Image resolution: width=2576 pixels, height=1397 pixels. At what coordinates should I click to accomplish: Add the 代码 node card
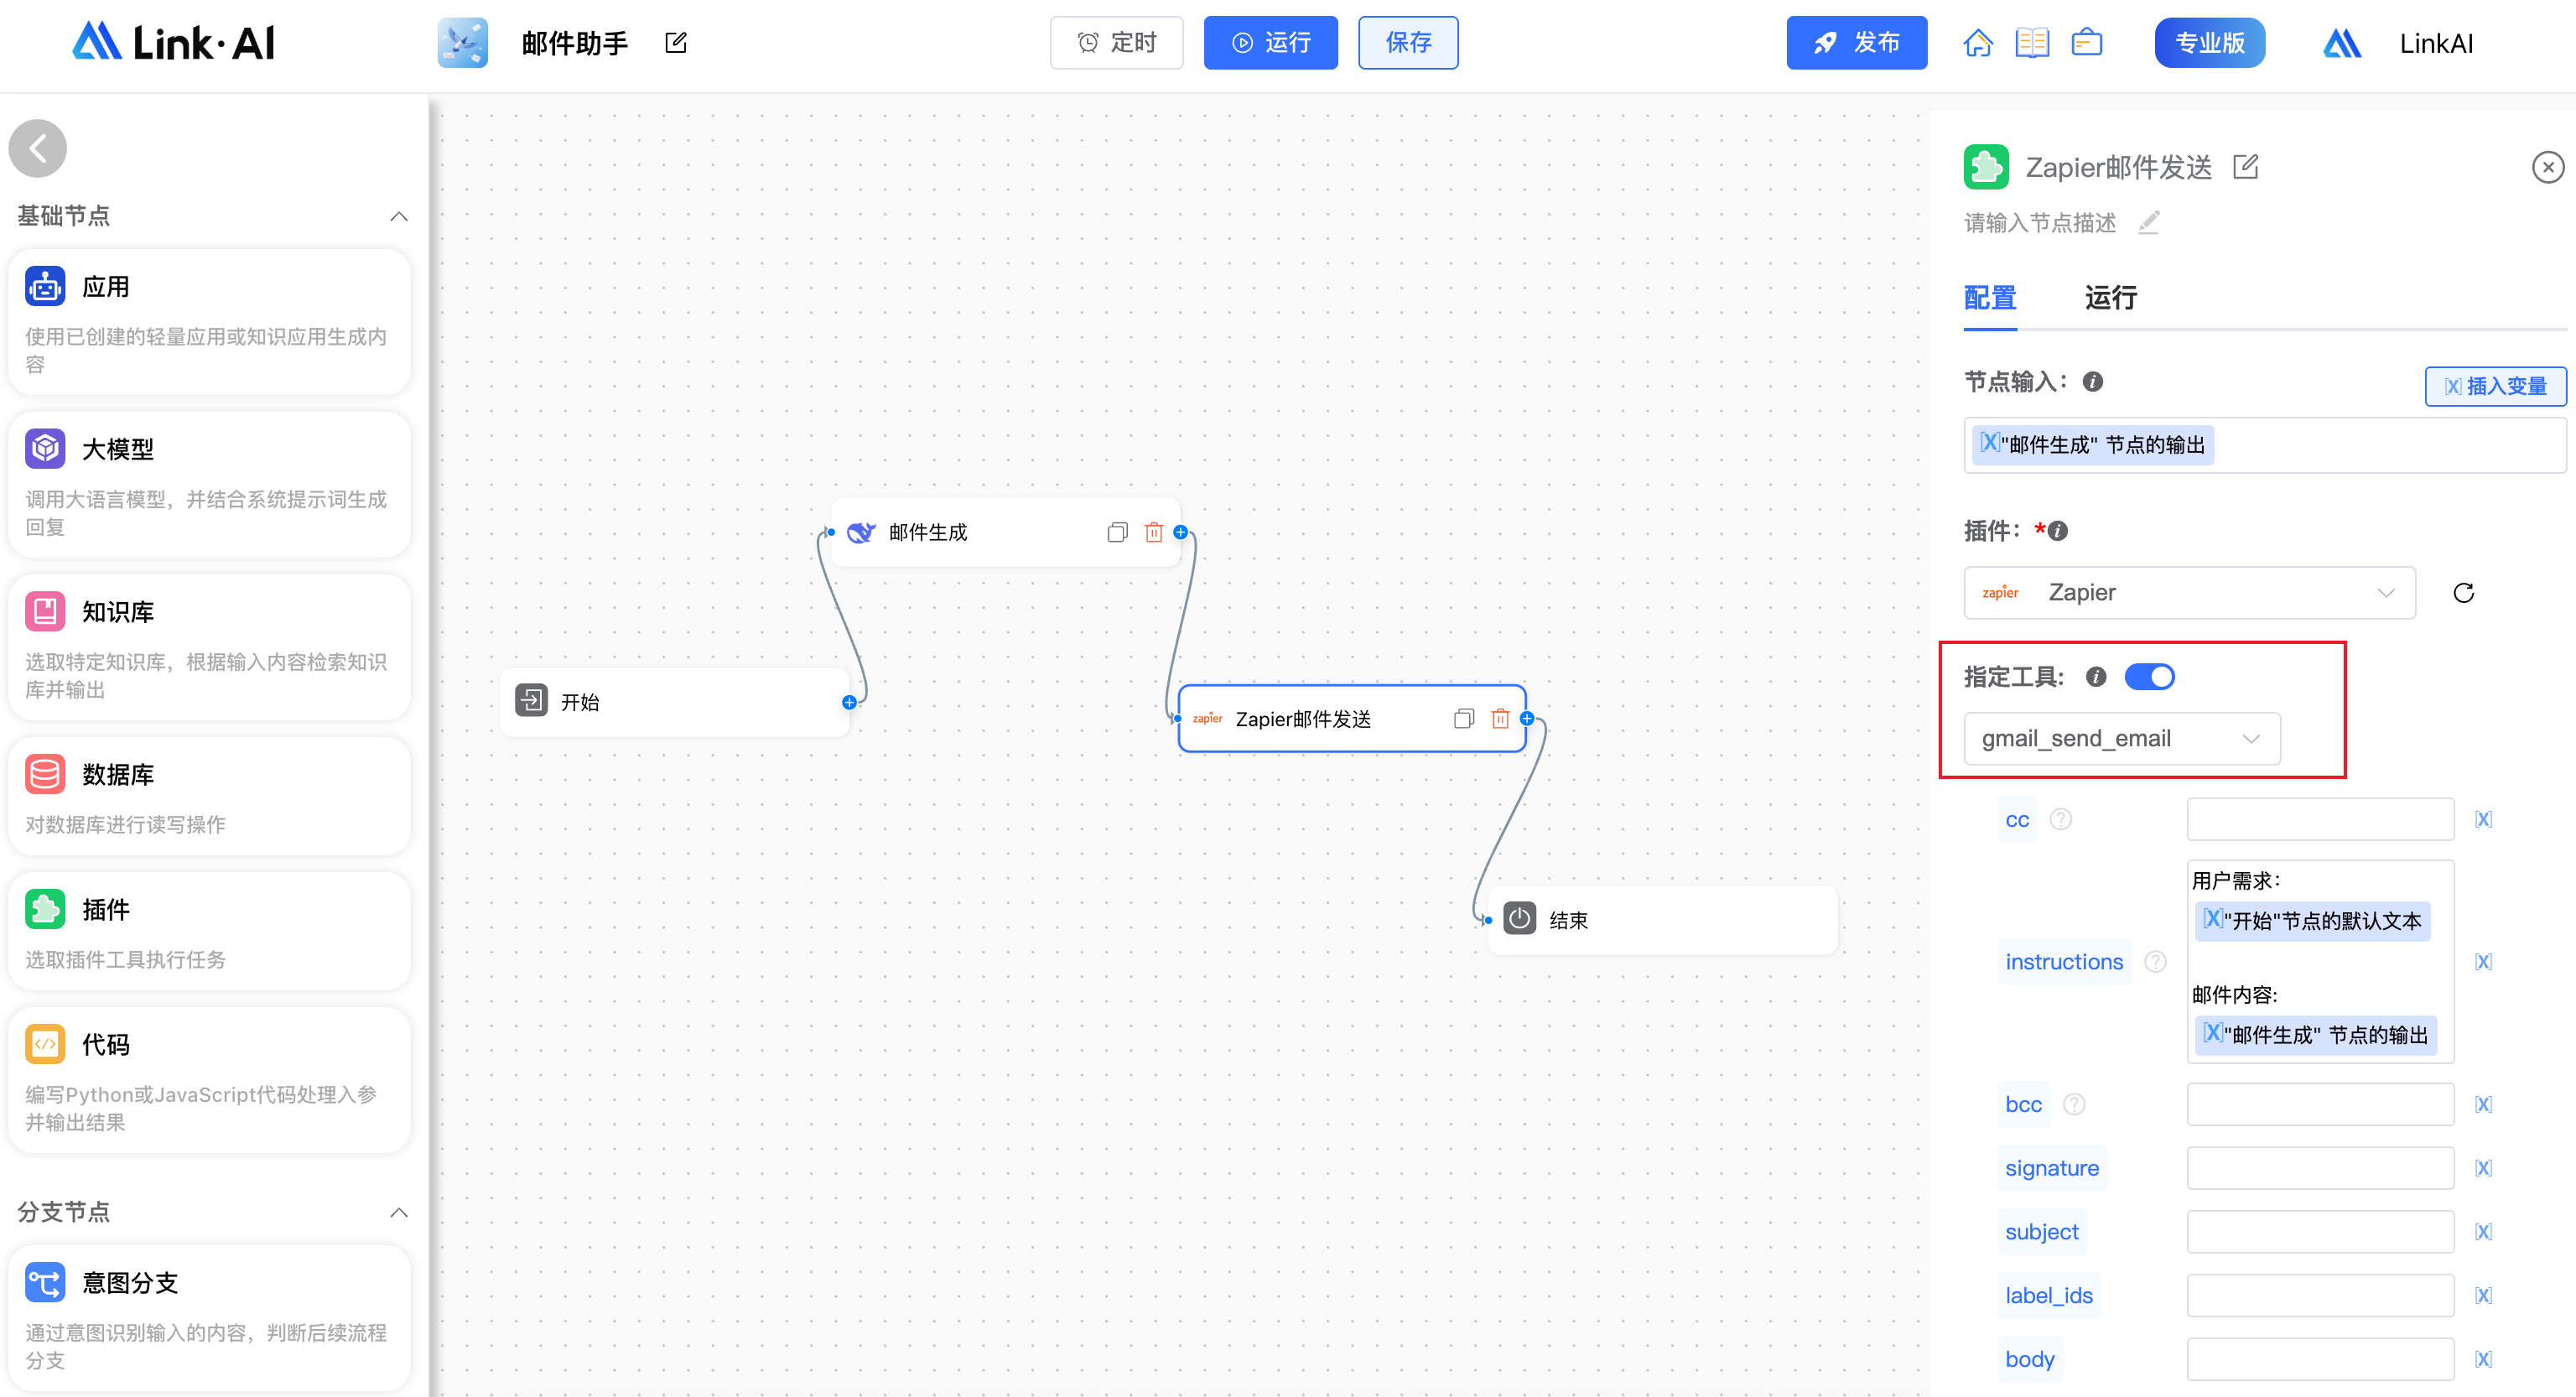209,1080
